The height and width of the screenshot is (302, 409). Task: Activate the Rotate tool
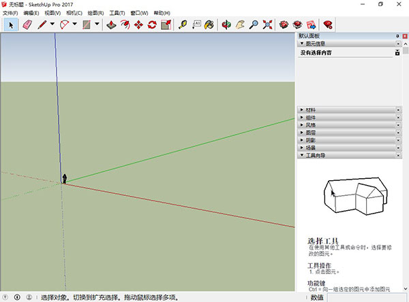click(x=152, y=25)
